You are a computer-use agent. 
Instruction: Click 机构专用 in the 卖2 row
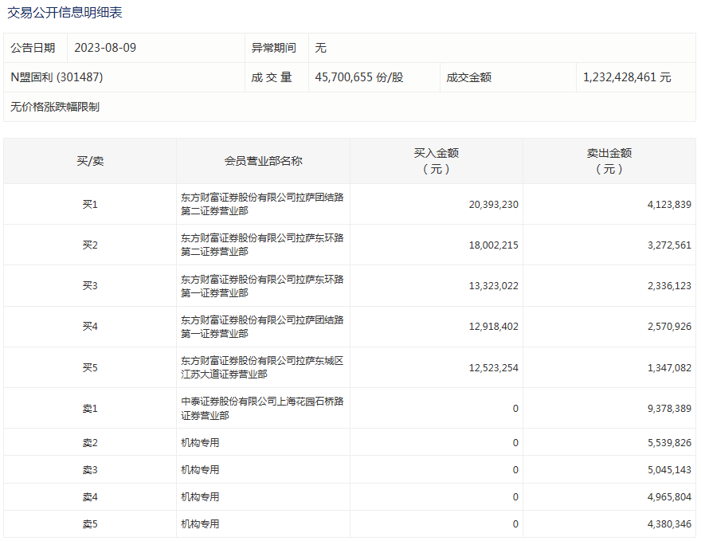coord(200,443)
